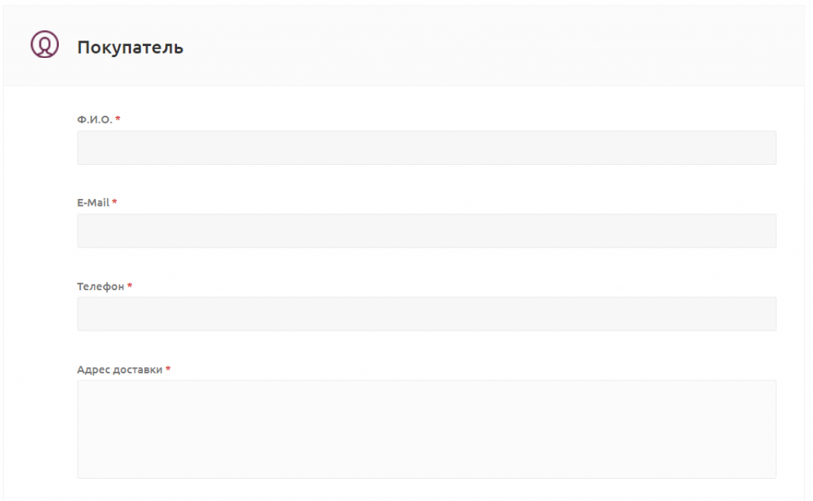The width and height of the screenshot is (813, 501).
Task: Click the red asterisk beside E-Mail
Action: (x=114, y=202)
